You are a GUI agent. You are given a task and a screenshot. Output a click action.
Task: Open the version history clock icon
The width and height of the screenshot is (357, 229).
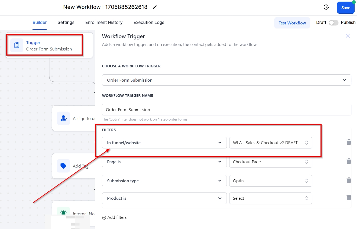point(326,7)
